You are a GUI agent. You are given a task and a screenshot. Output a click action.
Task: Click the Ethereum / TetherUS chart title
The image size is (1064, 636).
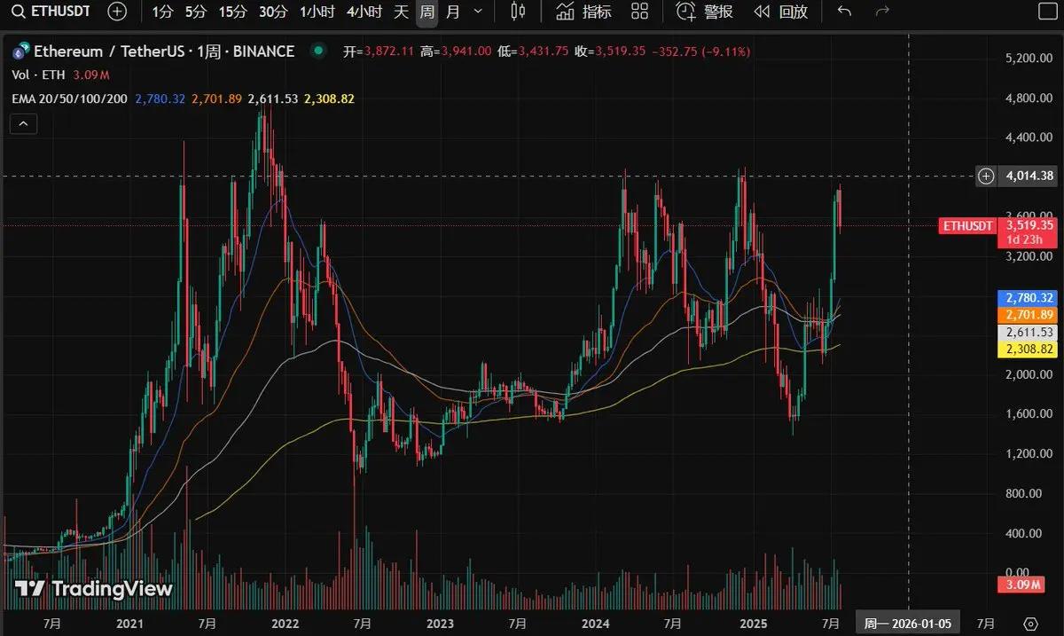(163, 51)
